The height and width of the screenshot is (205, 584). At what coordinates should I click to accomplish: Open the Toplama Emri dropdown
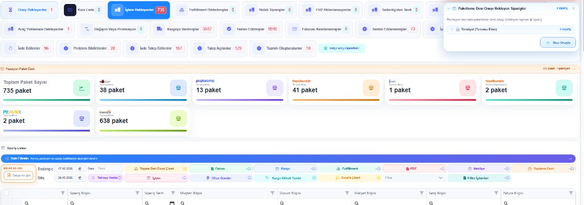(544, 169)
